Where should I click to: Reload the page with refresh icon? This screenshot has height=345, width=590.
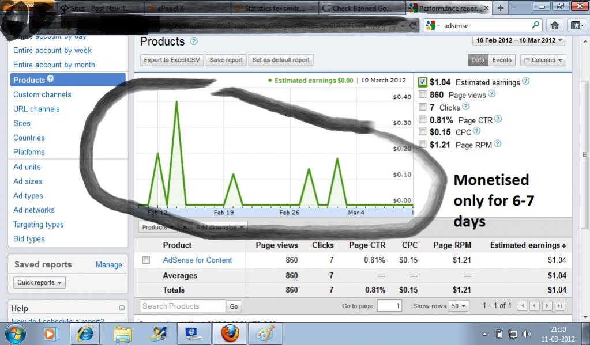point(413,25)
